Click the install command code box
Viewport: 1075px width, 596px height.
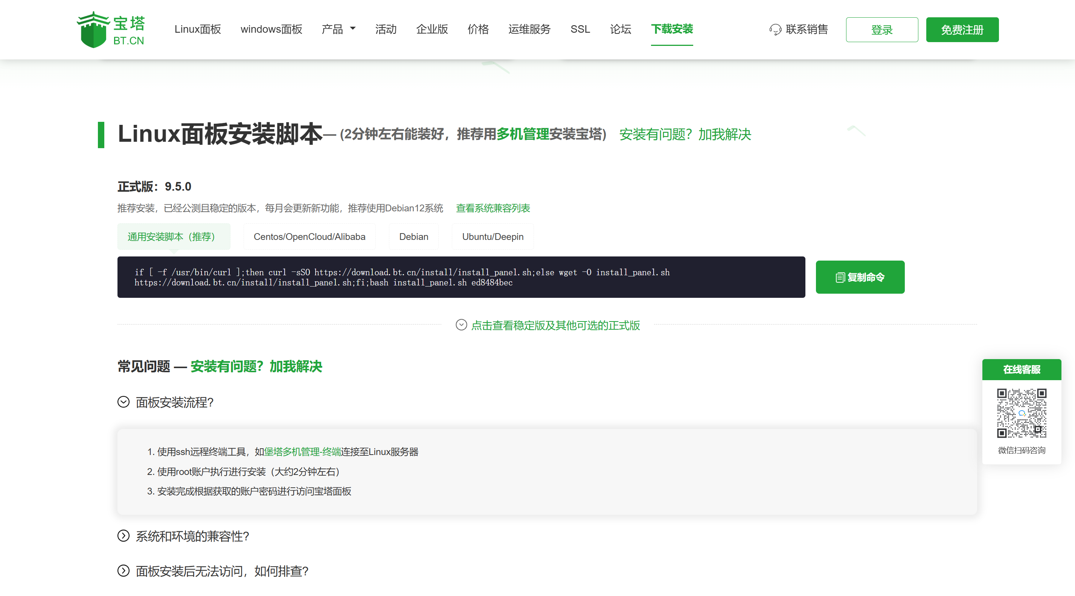tap(461, 277)
